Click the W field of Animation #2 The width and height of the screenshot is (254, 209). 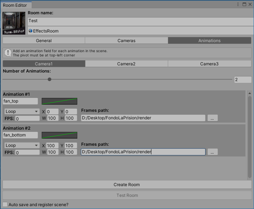click(x=53, y=152)
